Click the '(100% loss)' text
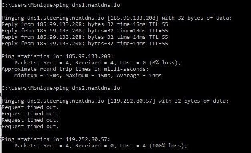Screen dimensions: 251x153 (x=168, y=146)
